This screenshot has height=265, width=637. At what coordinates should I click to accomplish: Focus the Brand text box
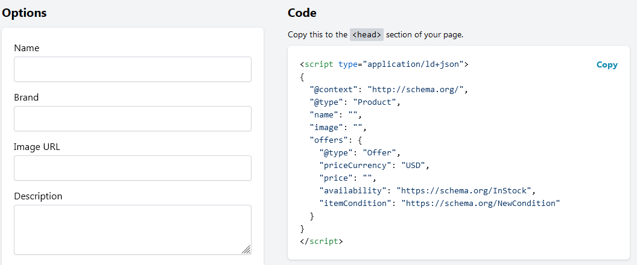coord(133,119)
